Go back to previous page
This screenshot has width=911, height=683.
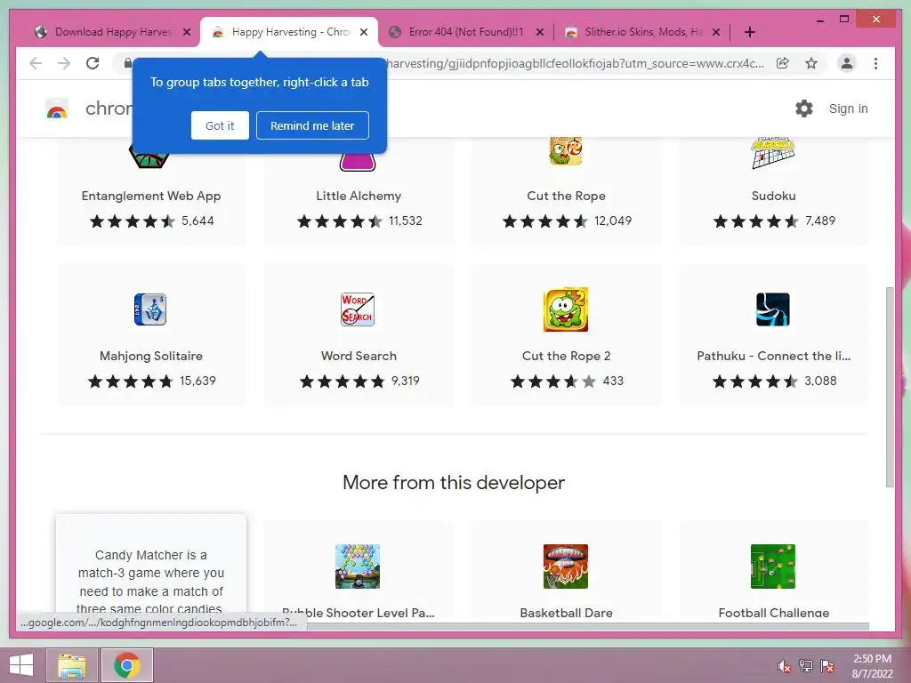point(36,63)
